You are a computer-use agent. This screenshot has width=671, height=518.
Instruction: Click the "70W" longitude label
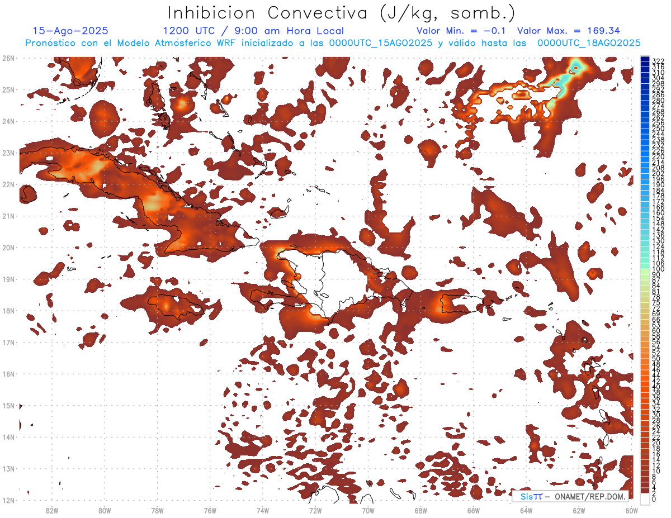368,510
